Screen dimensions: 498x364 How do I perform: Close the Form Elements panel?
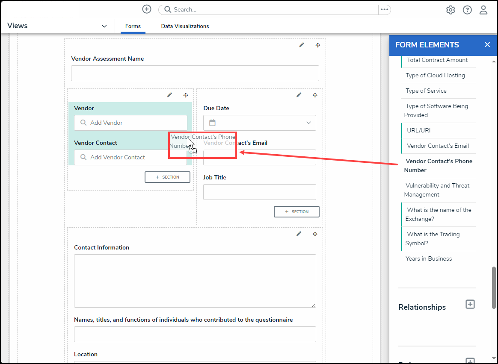pos(487,45)
